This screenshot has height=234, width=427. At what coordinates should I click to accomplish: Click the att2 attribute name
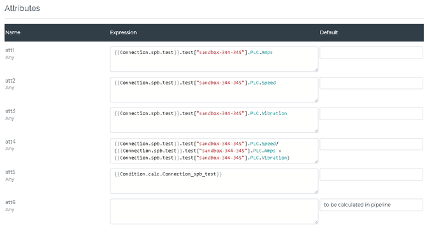click(x=10, y=81)
